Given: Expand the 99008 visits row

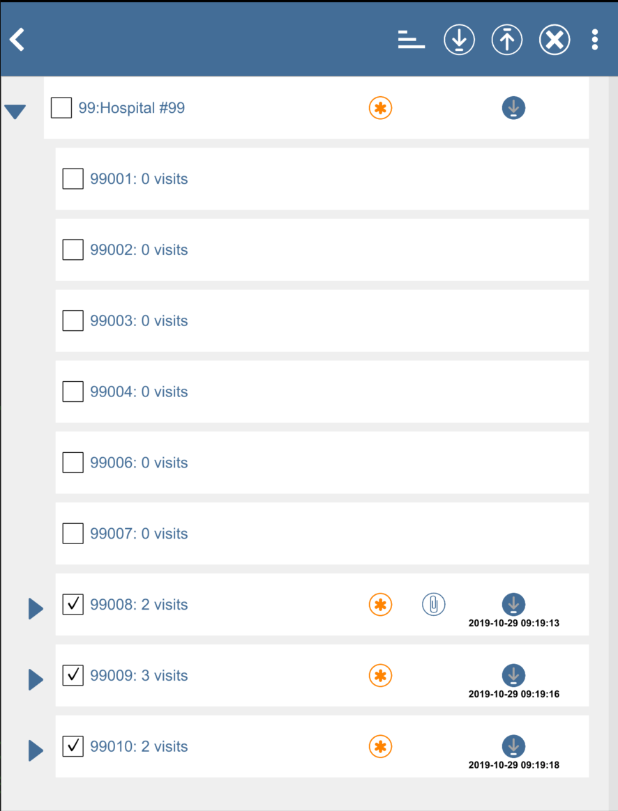Looking at the screenshot, I should (x=36, y=608).
